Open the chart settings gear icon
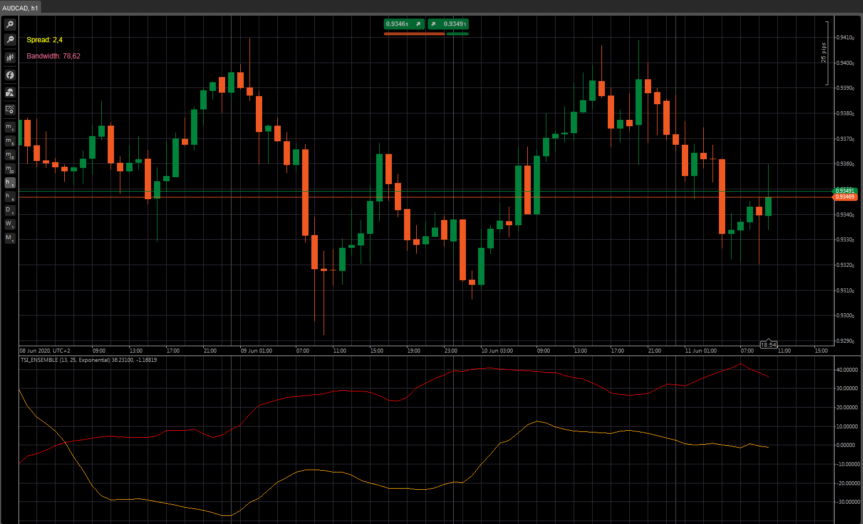Viewport: 863px width, 524px height. click(10, 109)
